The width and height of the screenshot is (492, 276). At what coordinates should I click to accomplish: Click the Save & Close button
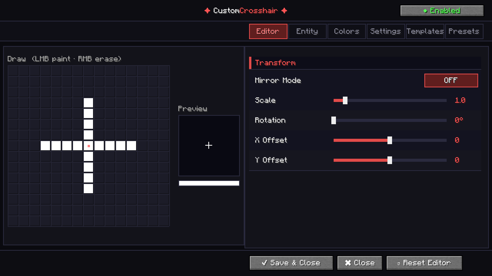(x=291, y=263)
